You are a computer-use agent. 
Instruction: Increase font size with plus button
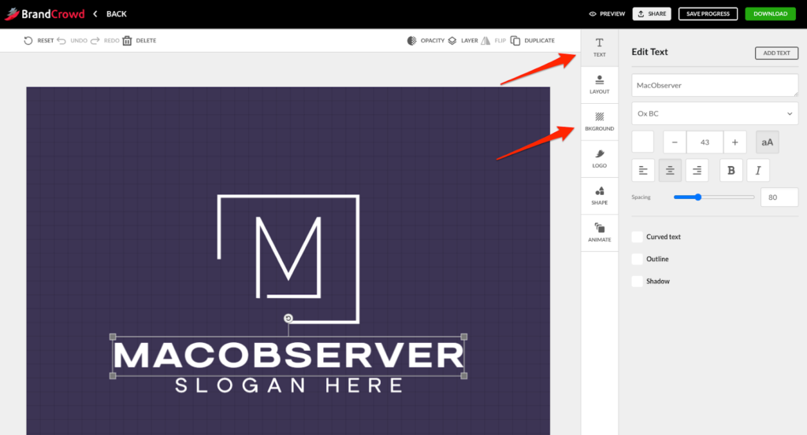(735, 142)
